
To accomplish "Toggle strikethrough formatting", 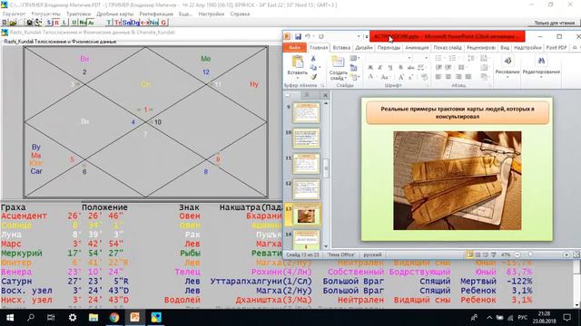I will (x=410, y=68).
